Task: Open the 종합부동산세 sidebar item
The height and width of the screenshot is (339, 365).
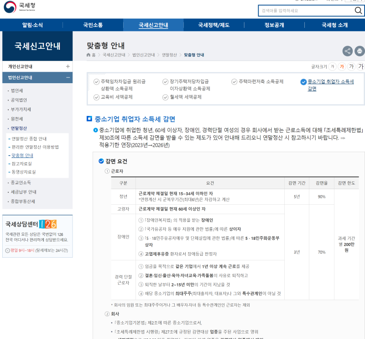Action: pos(23,201)
